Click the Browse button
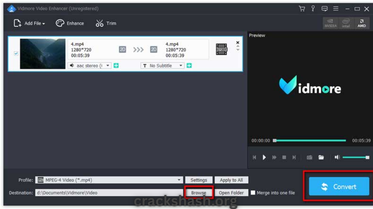The image size is (373, 209). pos(199,193)
